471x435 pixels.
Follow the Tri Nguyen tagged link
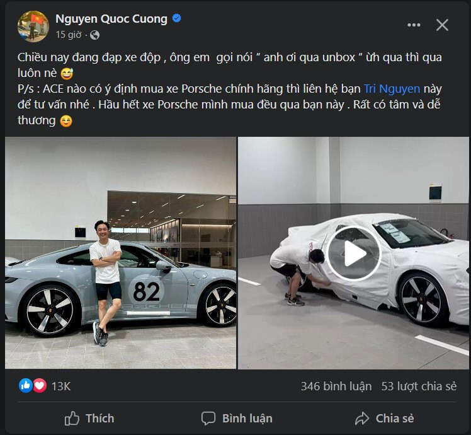[392, 89]
